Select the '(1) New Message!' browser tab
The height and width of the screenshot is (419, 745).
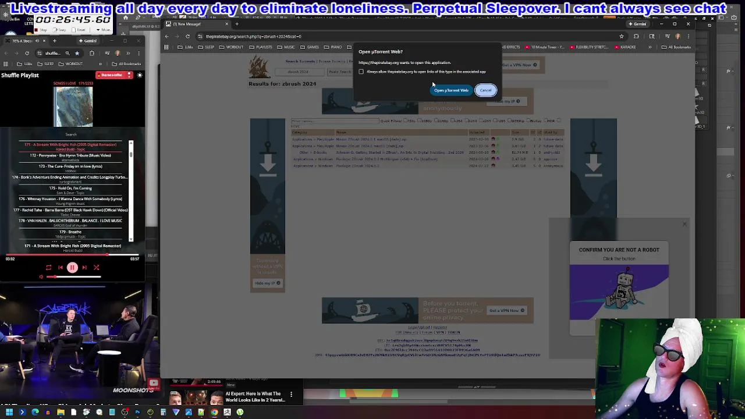pos(198,24)
